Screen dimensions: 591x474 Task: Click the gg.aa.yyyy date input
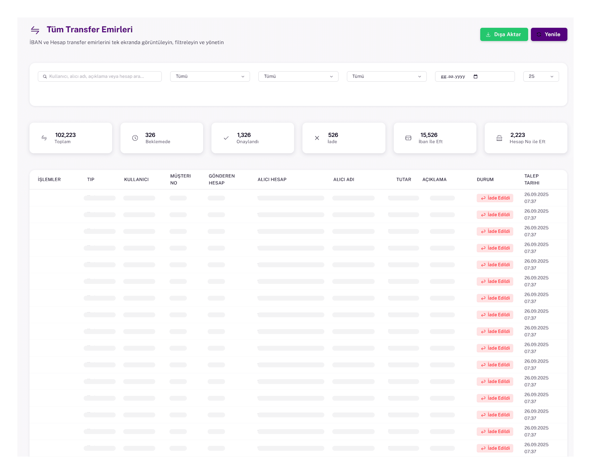pyautogui.click(x=475, y=76)
